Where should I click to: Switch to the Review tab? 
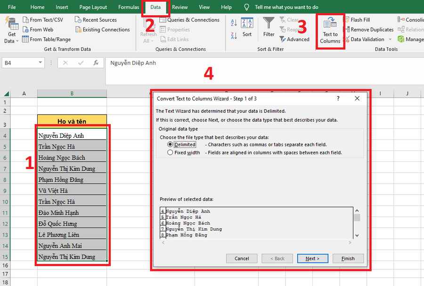tap(180, 7)
